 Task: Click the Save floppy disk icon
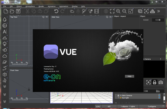[x=18, y=11]
